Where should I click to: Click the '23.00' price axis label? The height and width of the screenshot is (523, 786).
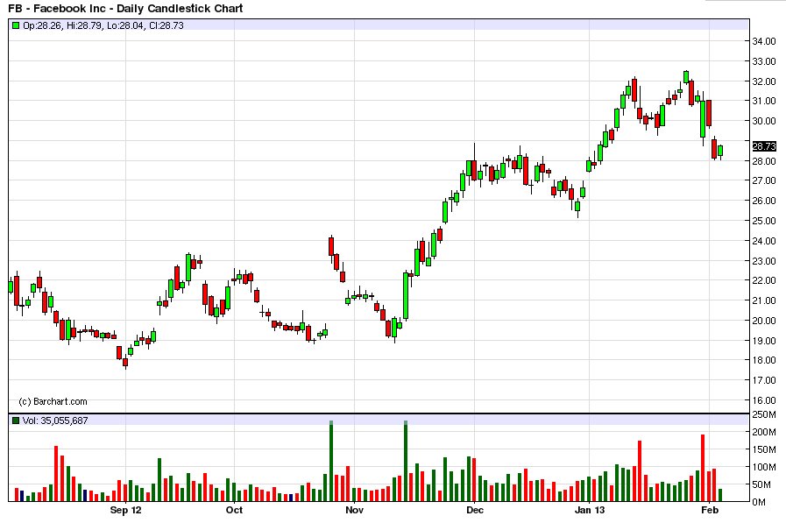(763, 261)
